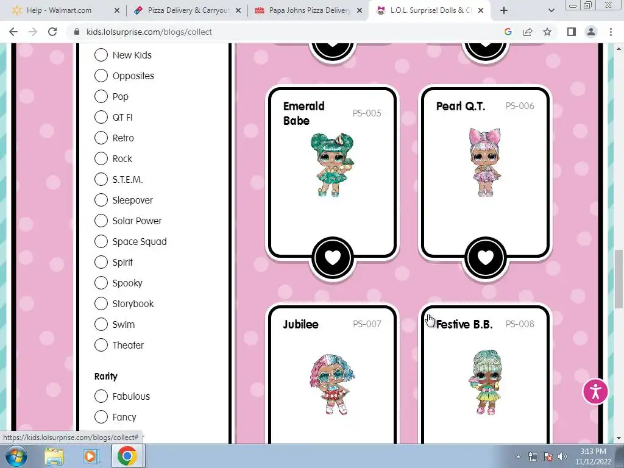Viewport: 624px width, 468px height.
Task: Select the Space Squad filter
Action: click(x=101, y=241)
